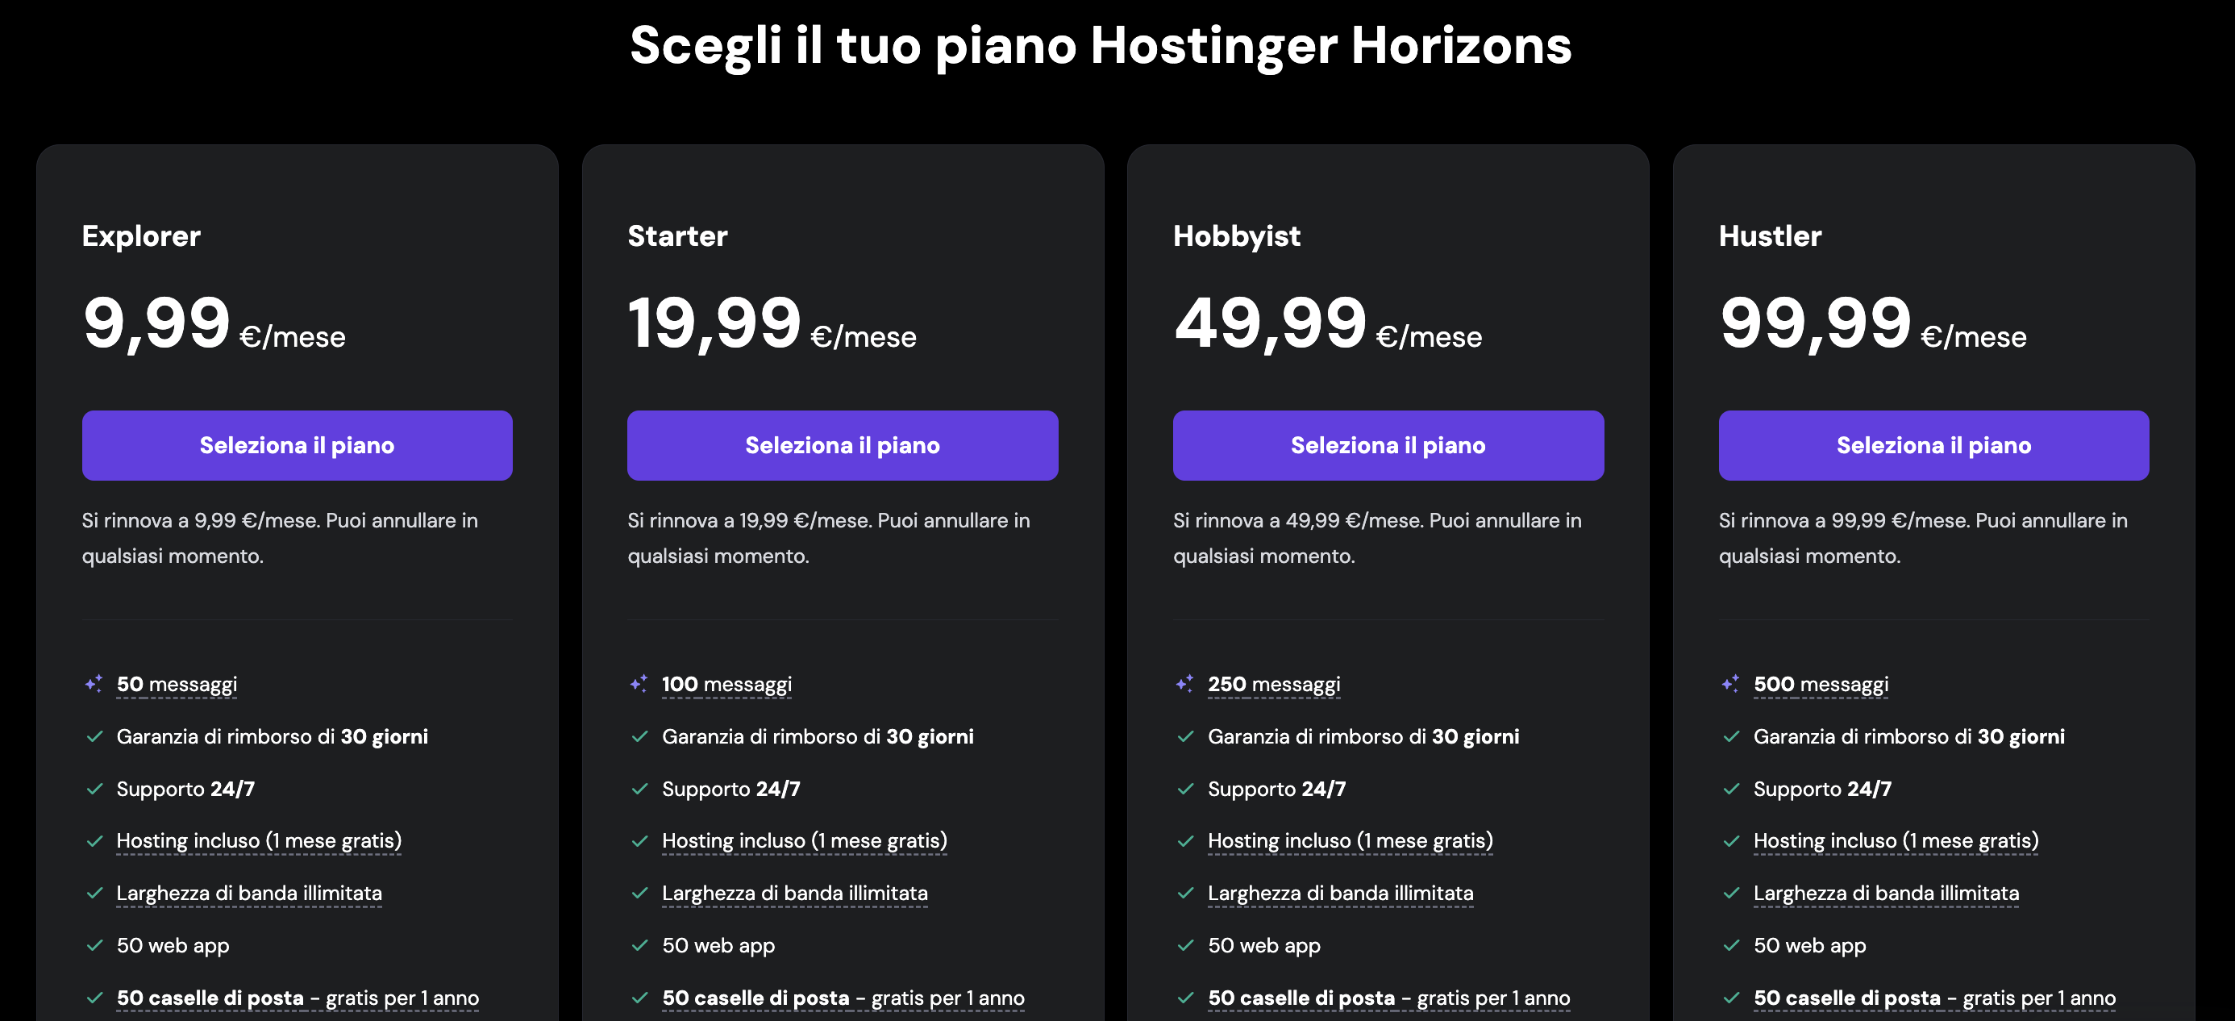Click the sparkle icon beside 100 messaggi
Image resolution: width=2235 pixels, height=1021 pixels.
[639, 684]
